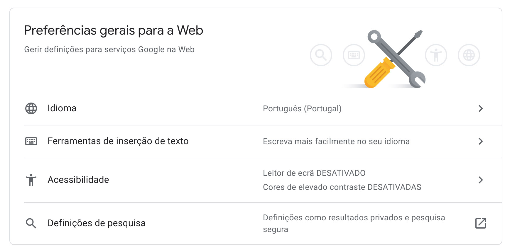Expand the Acessibilidade row chevron
Viewport: 510px width, 252px height.
(481, 180)
